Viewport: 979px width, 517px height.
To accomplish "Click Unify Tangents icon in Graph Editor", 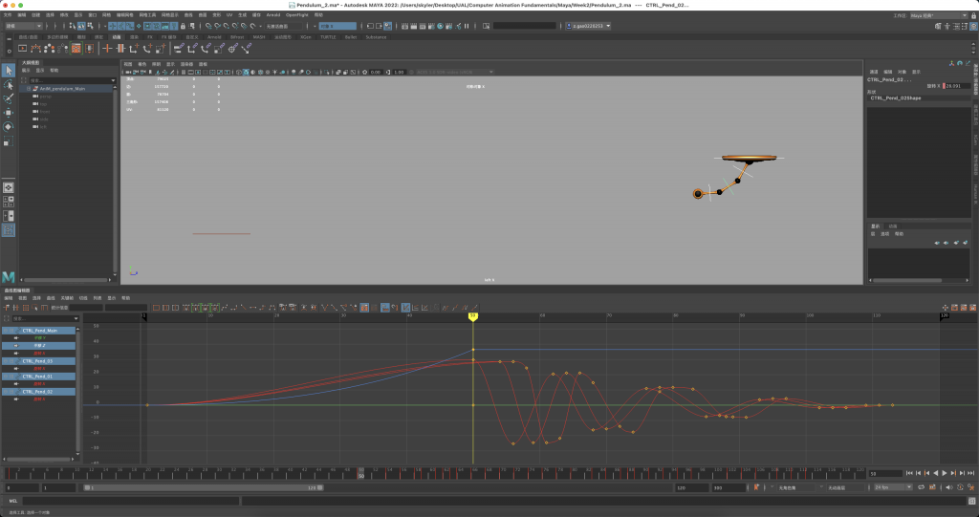I will (x=333, y=307).
